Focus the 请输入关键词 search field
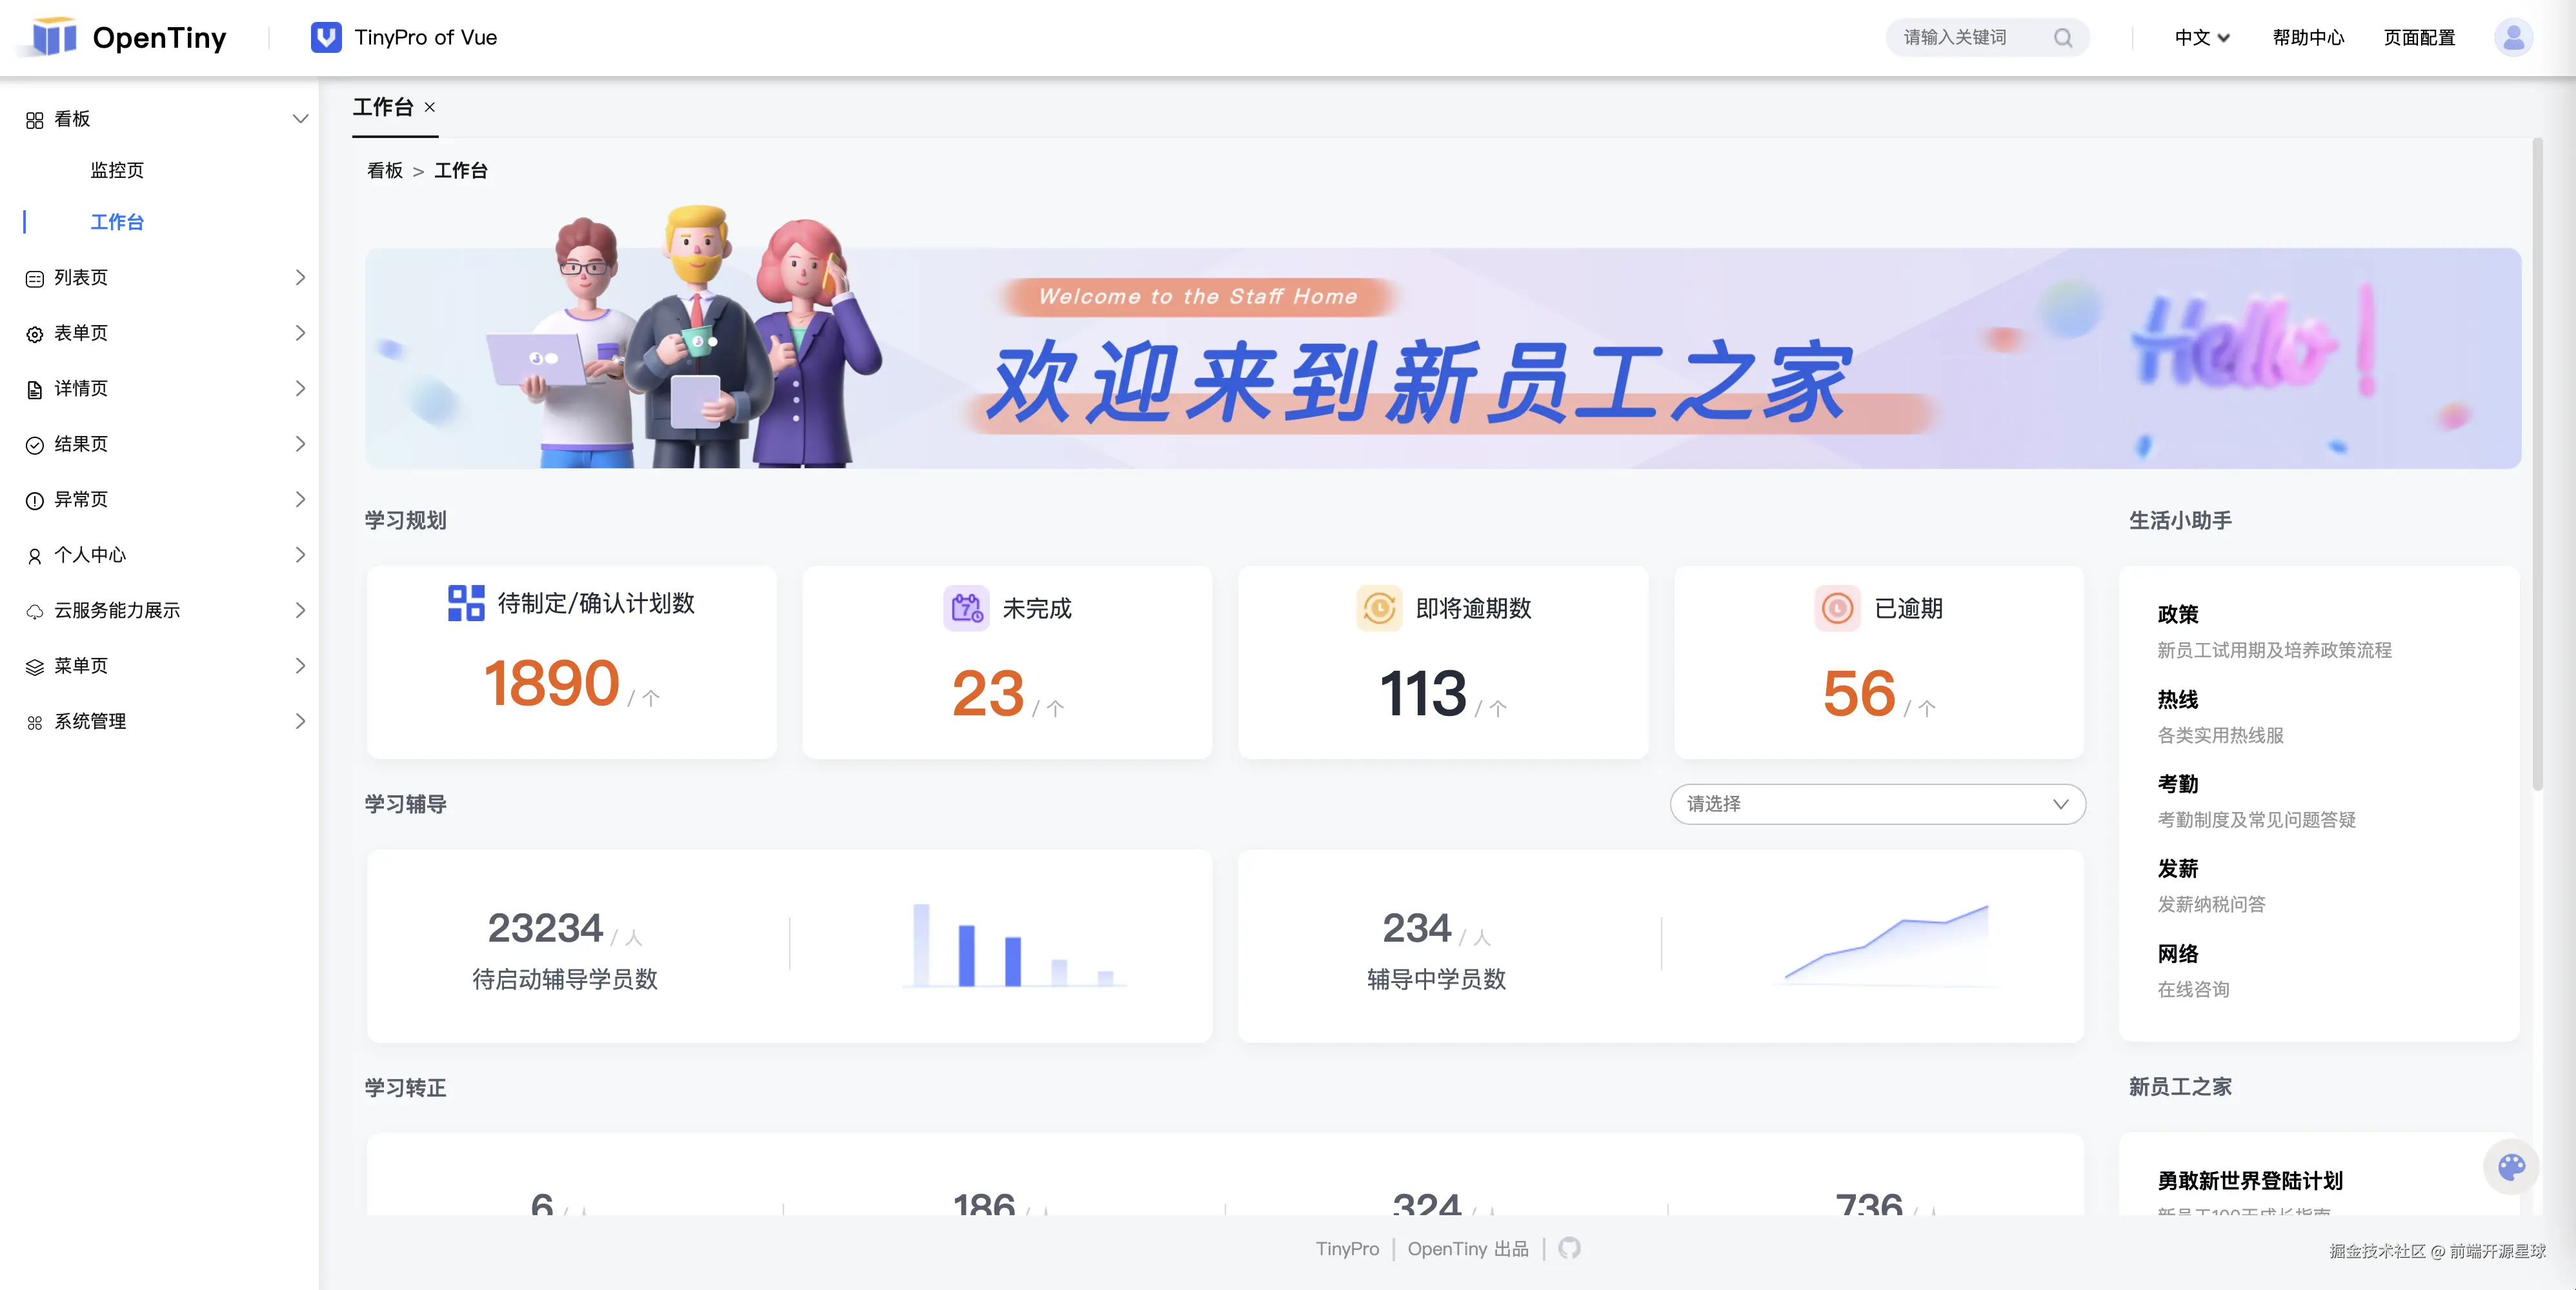Image resolution: width=2576 pixels, height=1290 pixels. 1965,38
